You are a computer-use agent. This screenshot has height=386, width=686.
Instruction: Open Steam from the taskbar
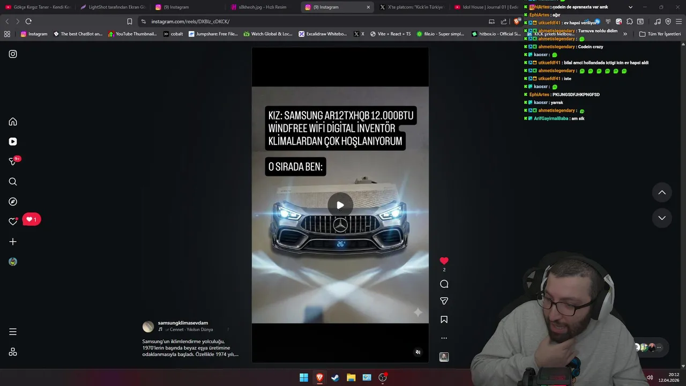(335, 377)
